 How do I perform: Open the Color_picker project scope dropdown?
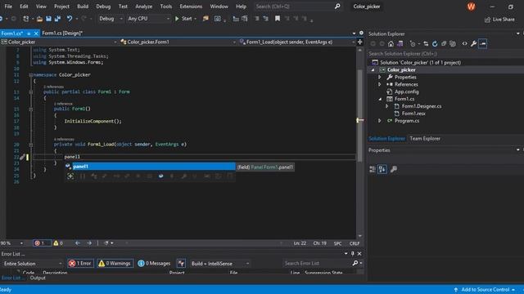(59, 42)
